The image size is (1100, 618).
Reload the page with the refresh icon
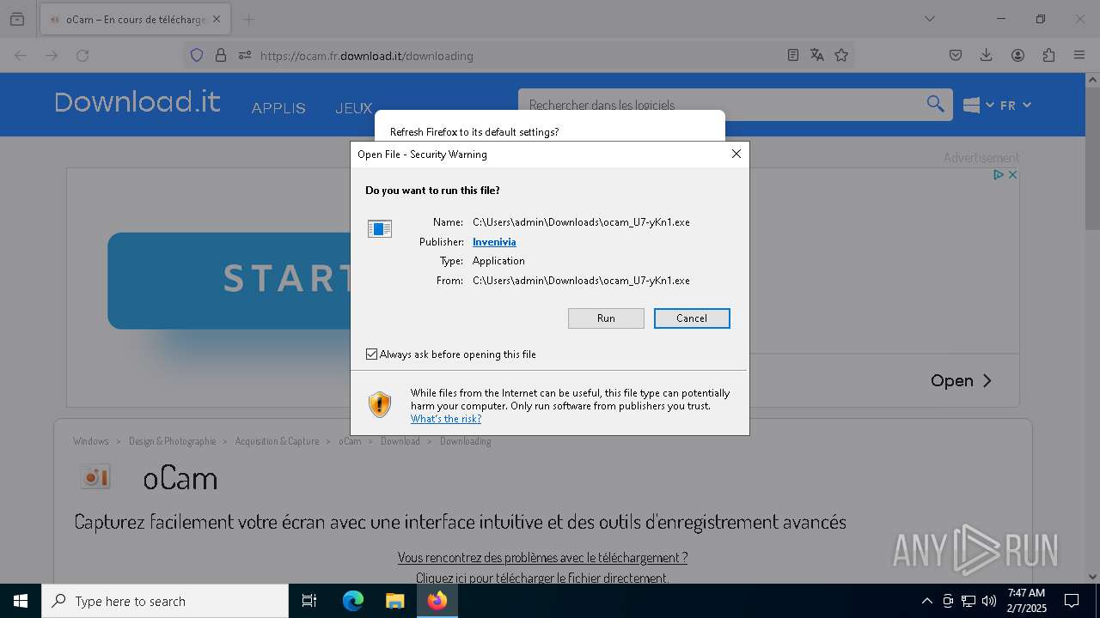tap(82, 55)
